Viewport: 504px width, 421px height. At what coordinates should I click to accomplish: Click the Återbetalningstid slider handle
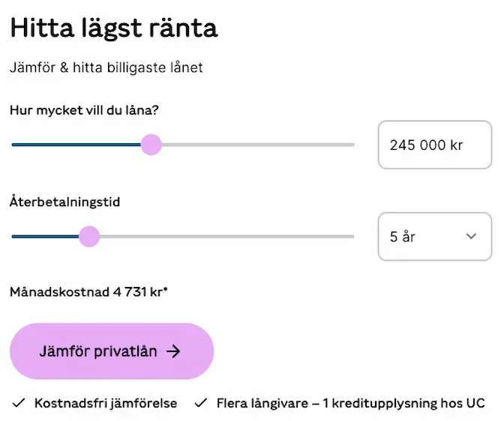click(x=89, y=237)
